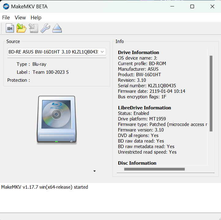
Task: Click the 'Manufacturer: ASUS' line
Action: 138,69
